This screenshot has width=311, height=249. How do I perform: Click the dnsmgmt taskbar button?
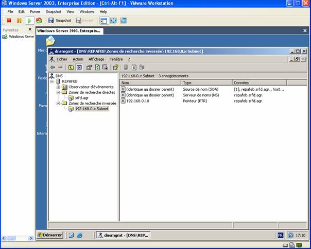123,235
